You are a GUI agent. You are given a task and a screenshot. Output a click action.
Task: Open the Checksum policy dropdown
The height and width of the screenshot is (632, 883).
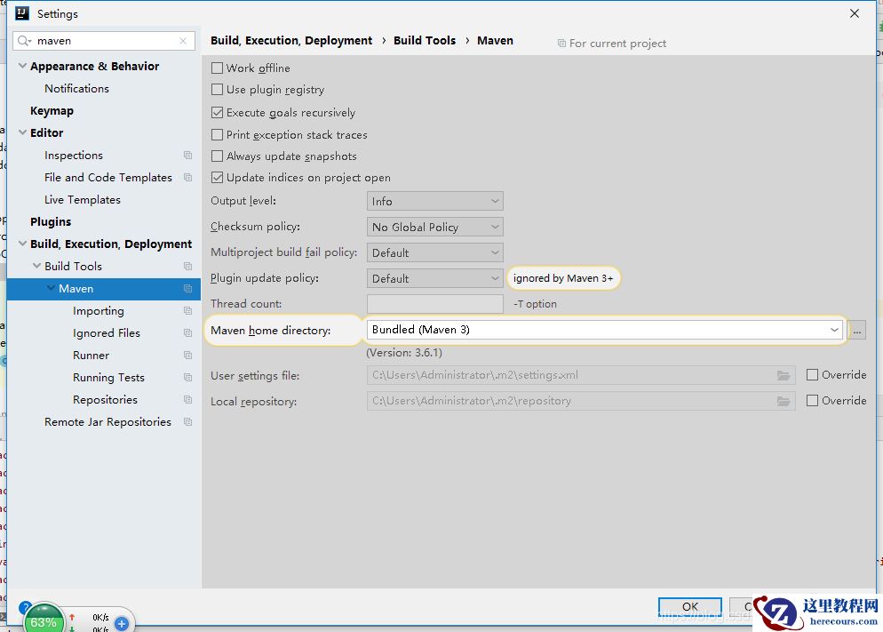(434, 228)
